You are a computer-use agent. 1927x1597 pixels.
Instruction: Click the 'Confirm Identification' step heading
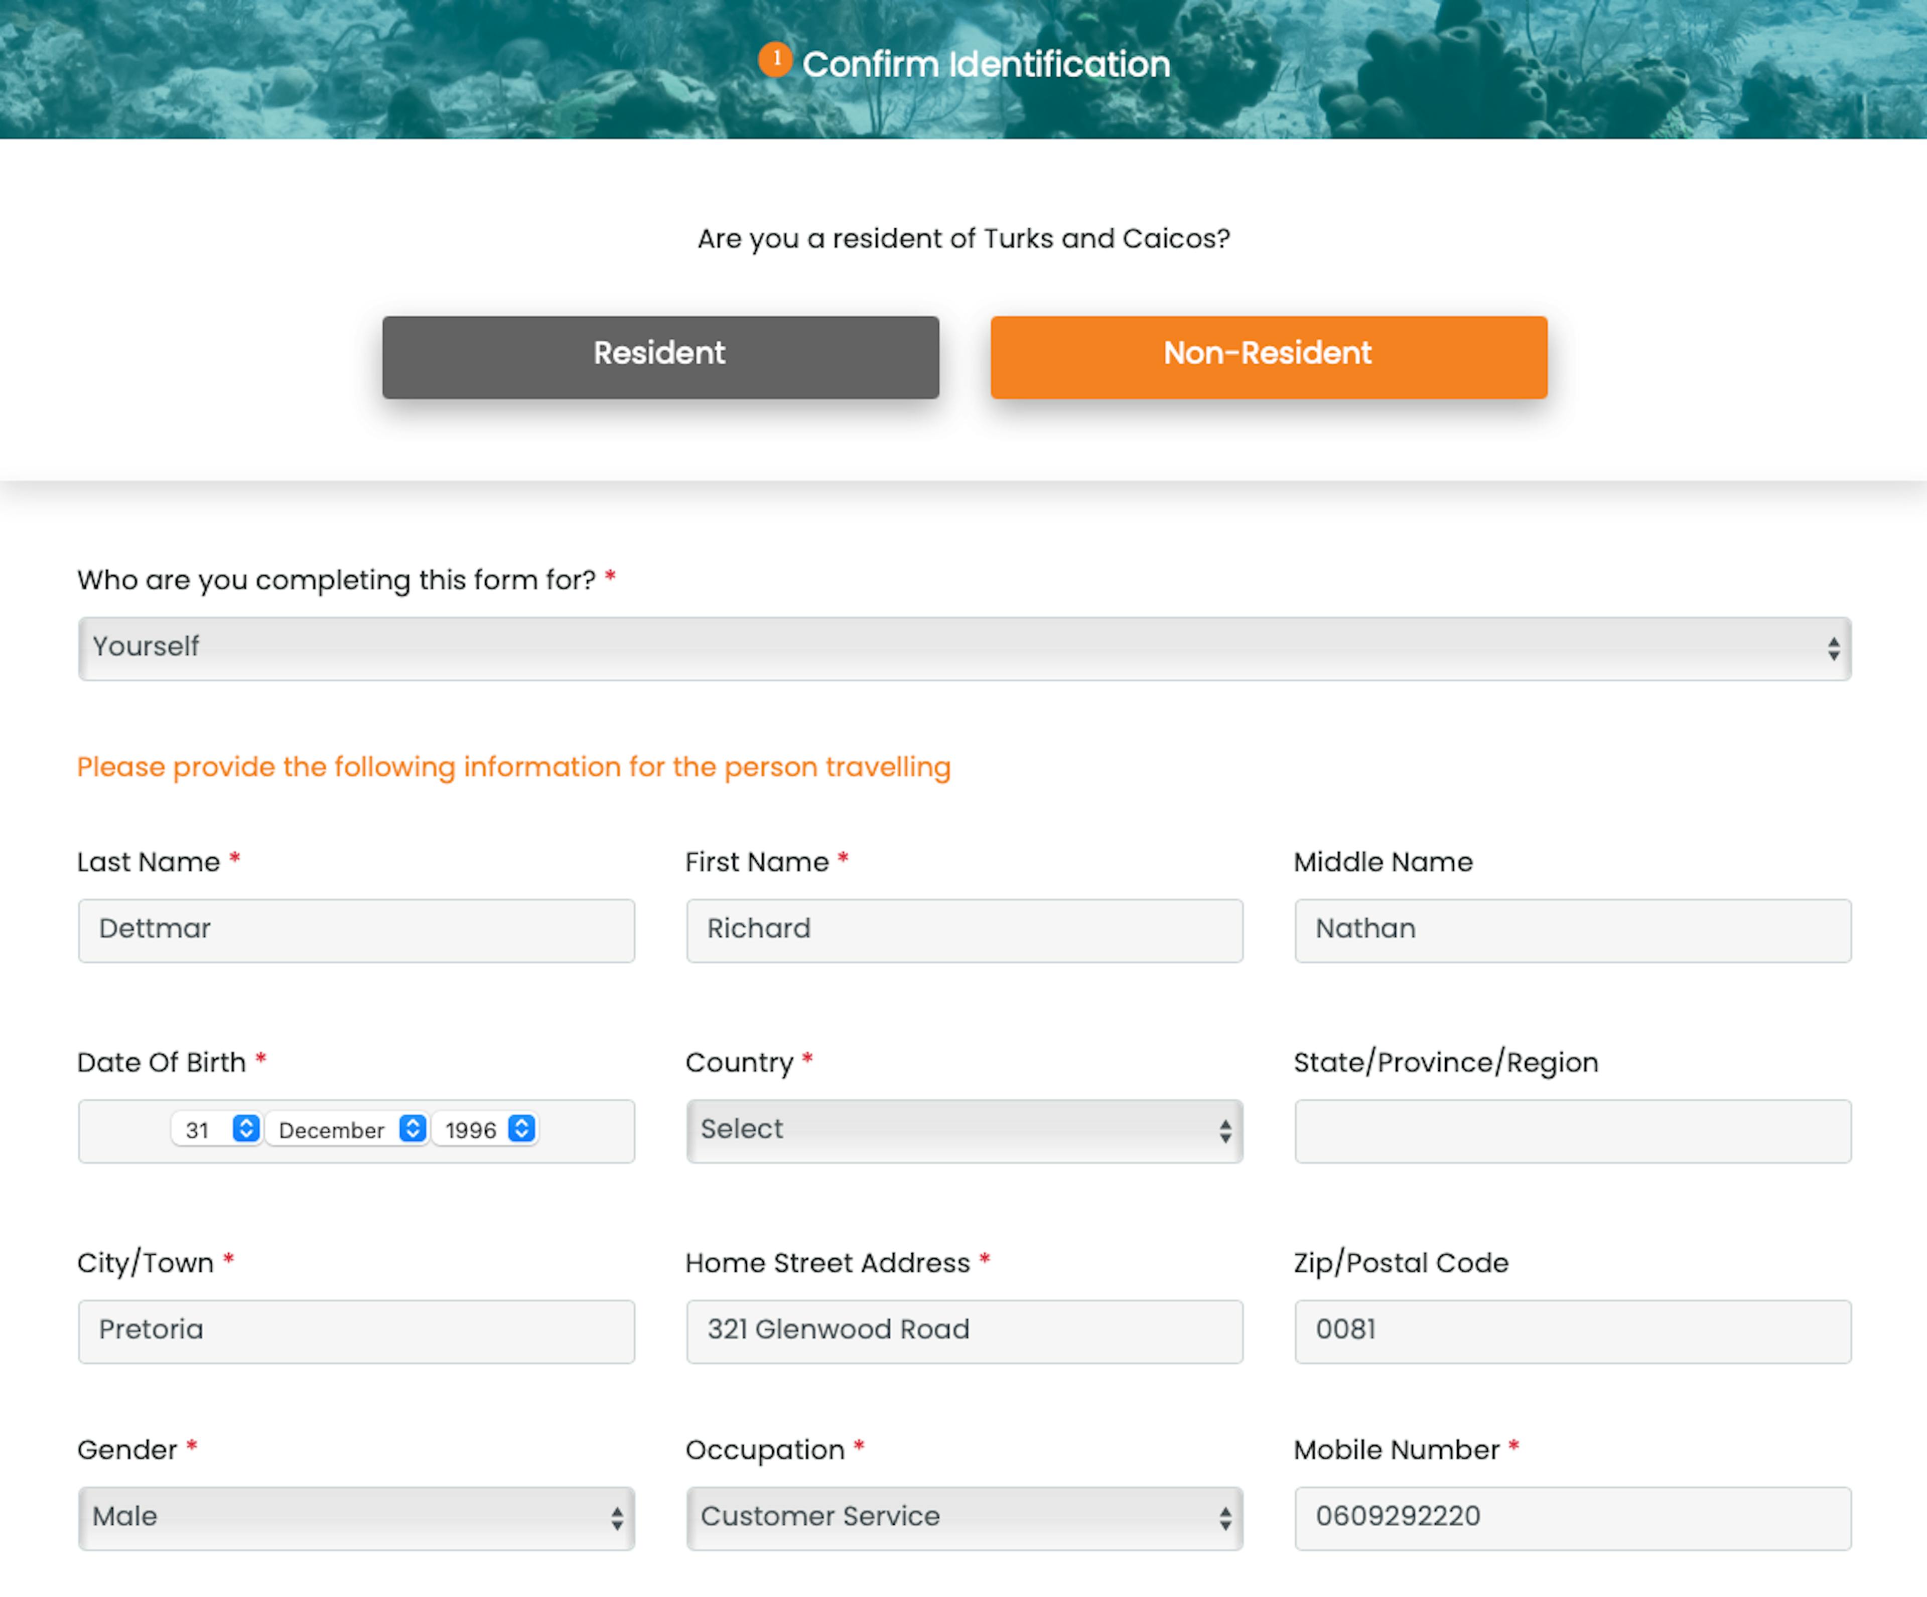tap(986, 64)
